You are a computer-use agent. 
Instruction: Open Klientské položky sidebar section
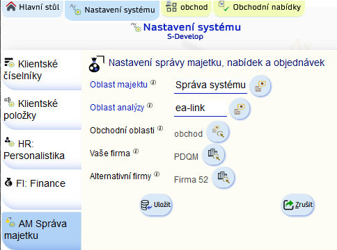click(41, 110)
